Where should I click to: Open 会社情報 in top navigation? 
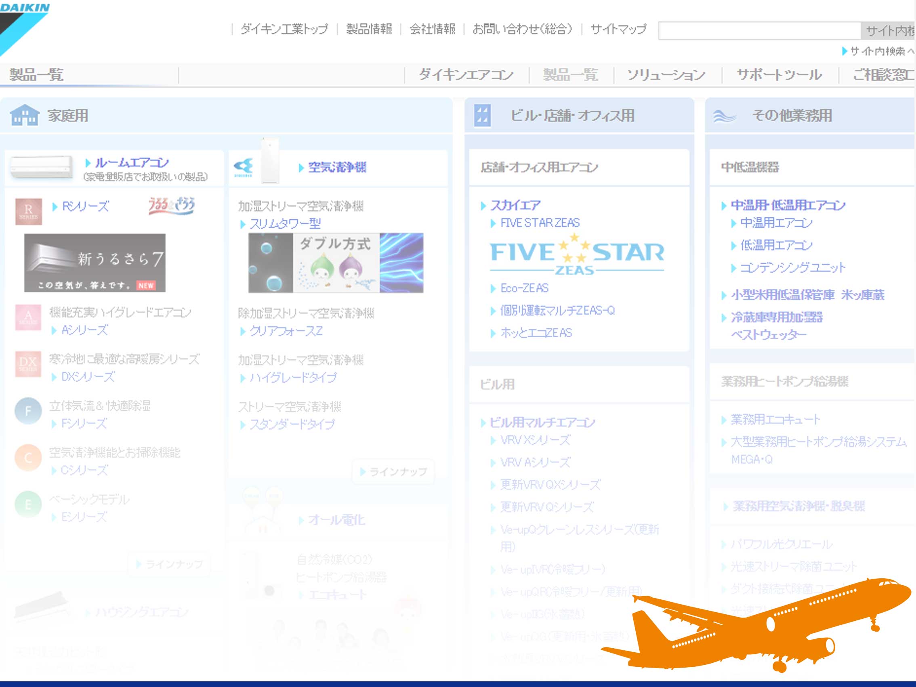pos(432,29)
